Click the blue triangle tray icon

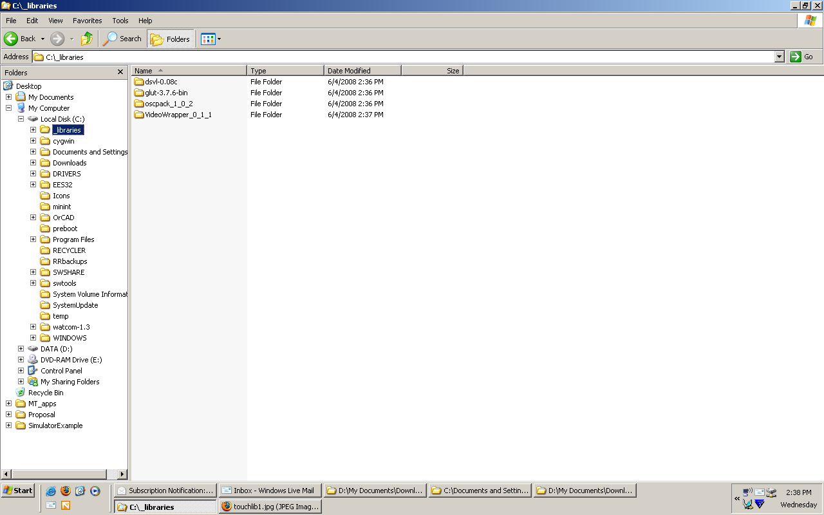(760, 504)
